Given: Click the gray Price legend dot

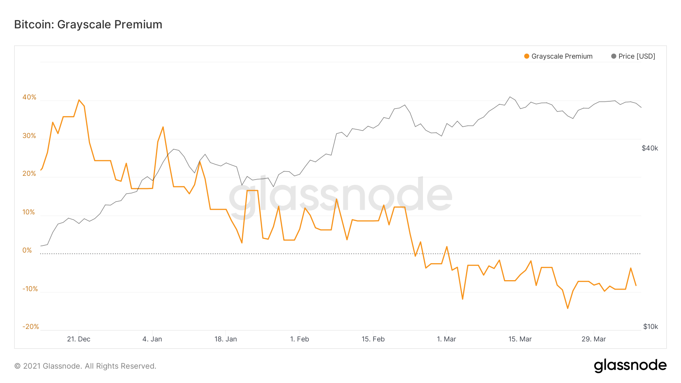Looking at the screenshot, I should point(614,56).
